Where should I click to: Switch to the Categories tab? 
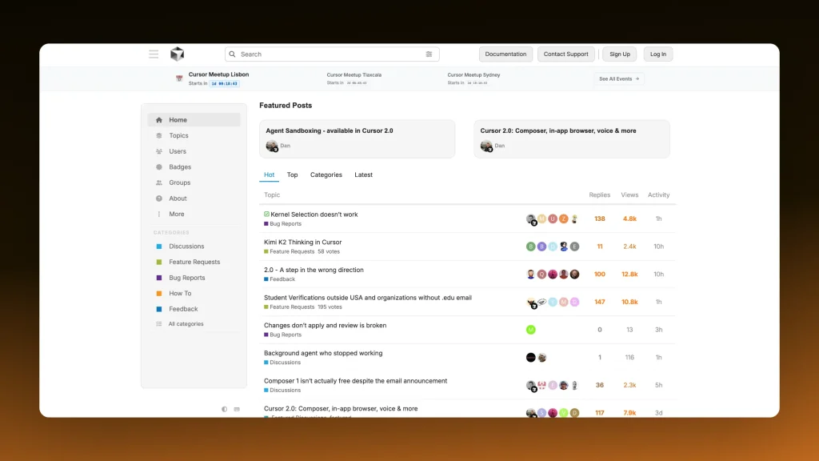[x=326, y=174]
